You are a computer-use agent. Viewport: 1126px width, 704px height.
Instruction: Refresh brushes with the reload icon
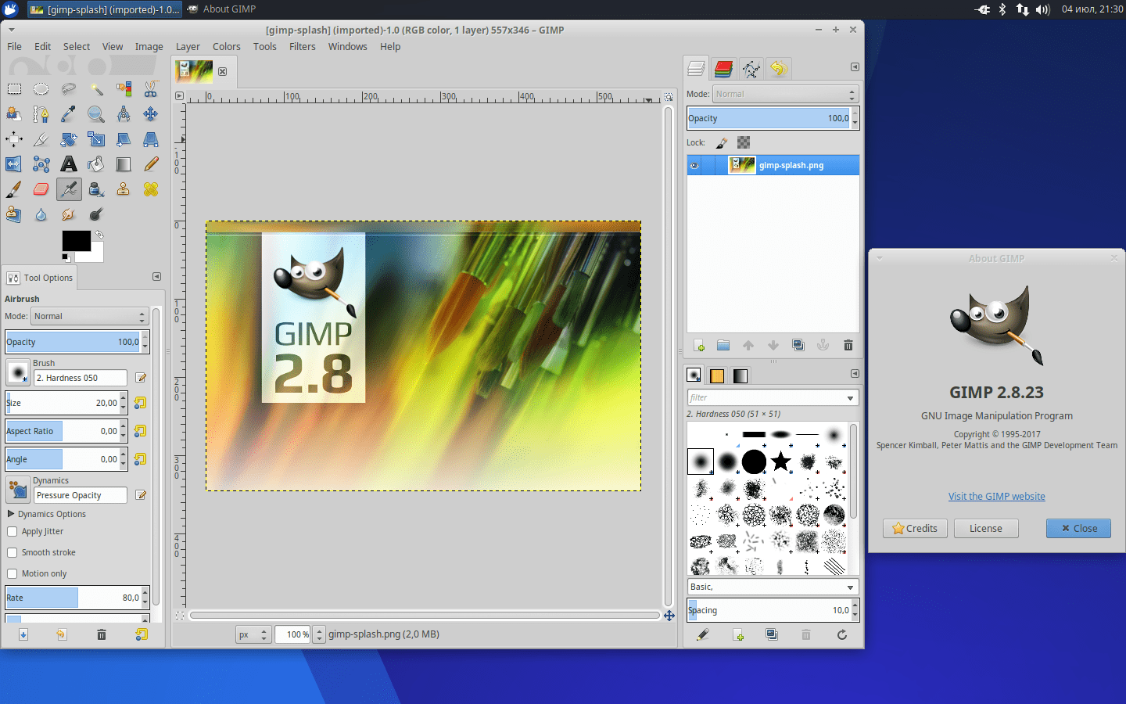(x=842, y=634)
